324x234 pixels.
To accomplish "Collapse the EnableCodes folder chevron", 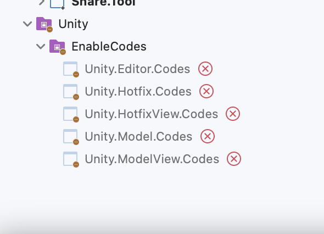I will (x=41, y=47).
